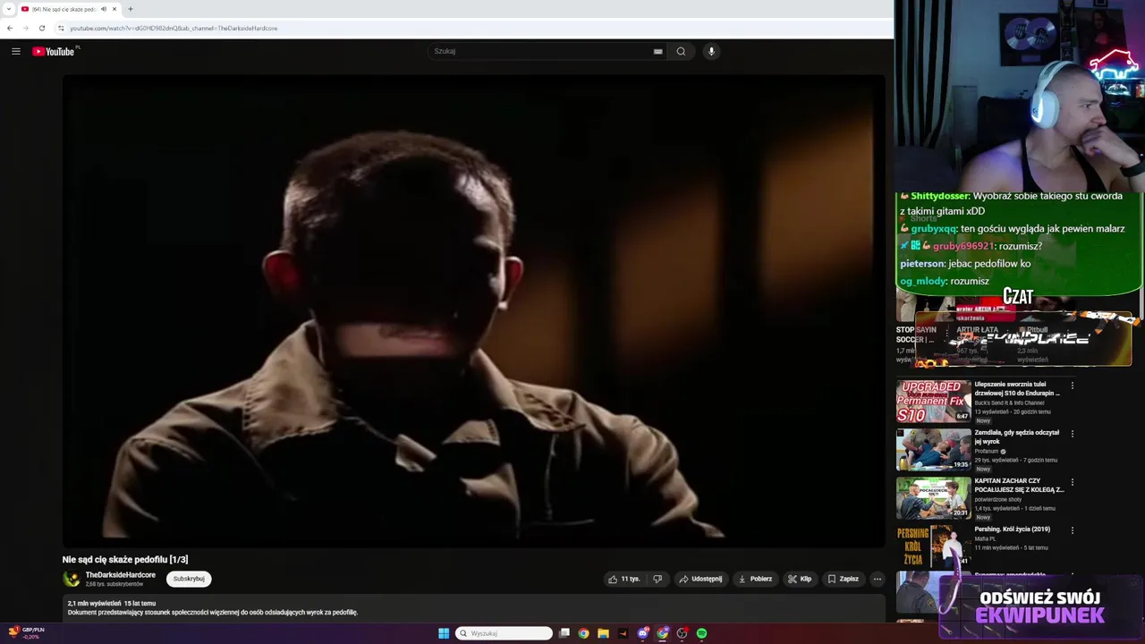Open more actions three-dot menu under video
This screenshot has width=1145, height=644.
[x=878, y=579]
